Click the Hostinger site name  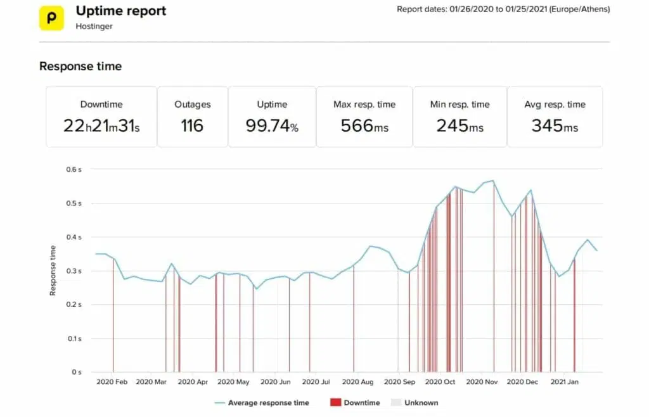click(94, 27)
